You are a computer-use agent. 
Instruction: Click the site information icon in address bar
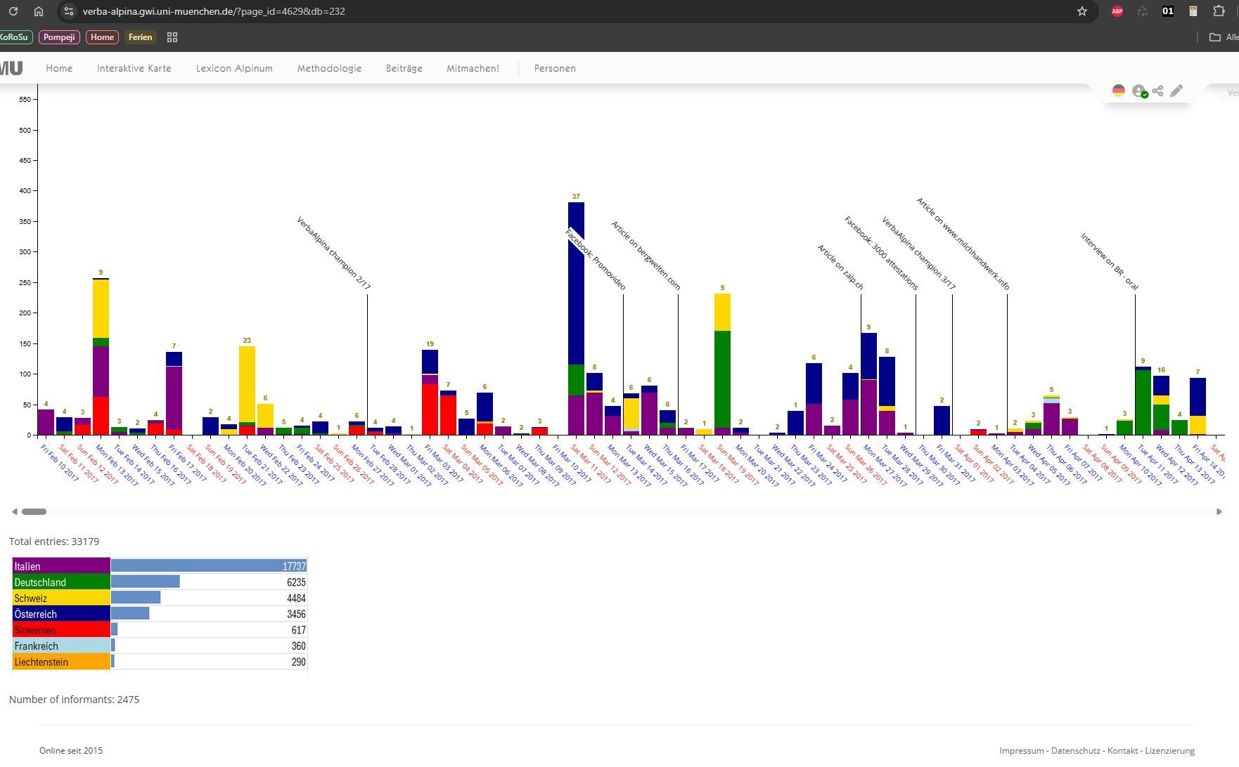click(68, 11)
